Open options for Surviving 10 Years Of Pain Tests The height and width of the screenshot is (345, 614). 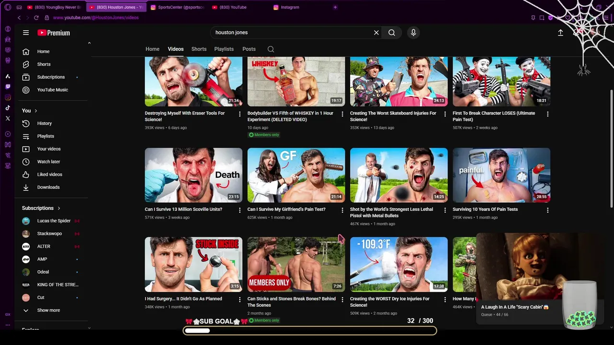click(x=548, y=210)
